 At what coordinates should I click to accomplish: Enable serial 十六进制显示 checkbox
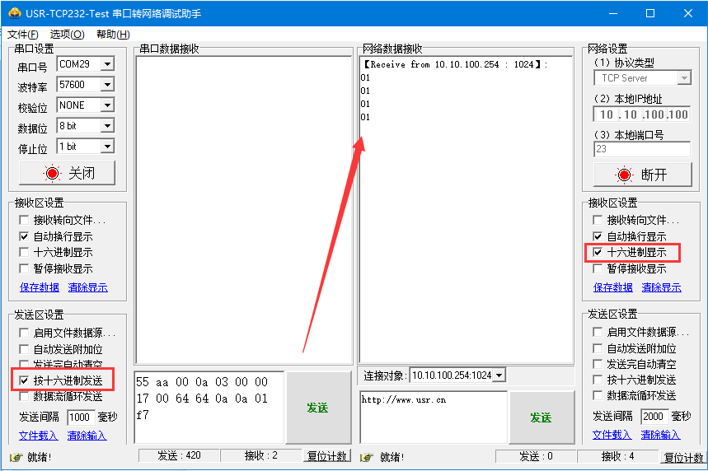click(24, 253)
